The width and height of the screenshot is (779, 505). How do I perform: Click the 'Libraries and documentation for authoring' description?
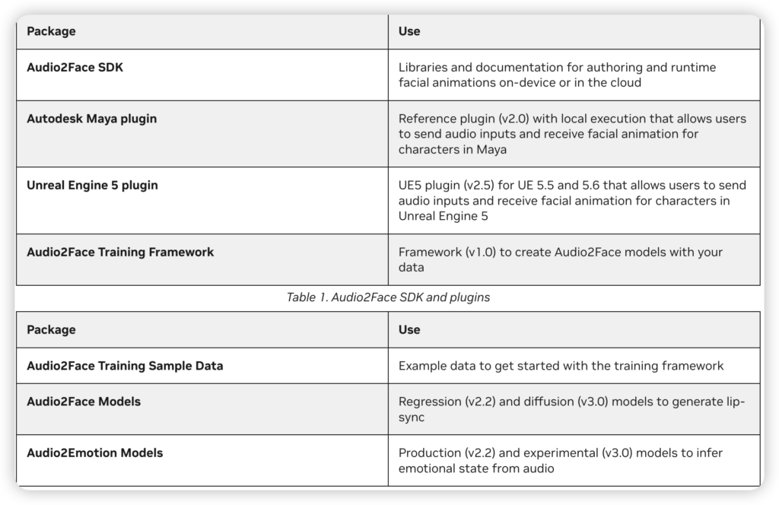[x=557, y=75]
